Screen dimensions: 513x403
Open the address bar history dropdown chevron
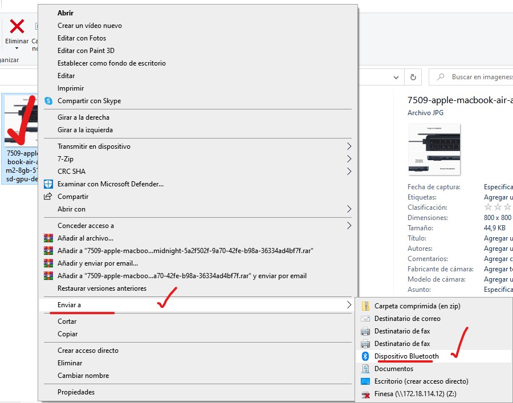(x=396, y=78)
